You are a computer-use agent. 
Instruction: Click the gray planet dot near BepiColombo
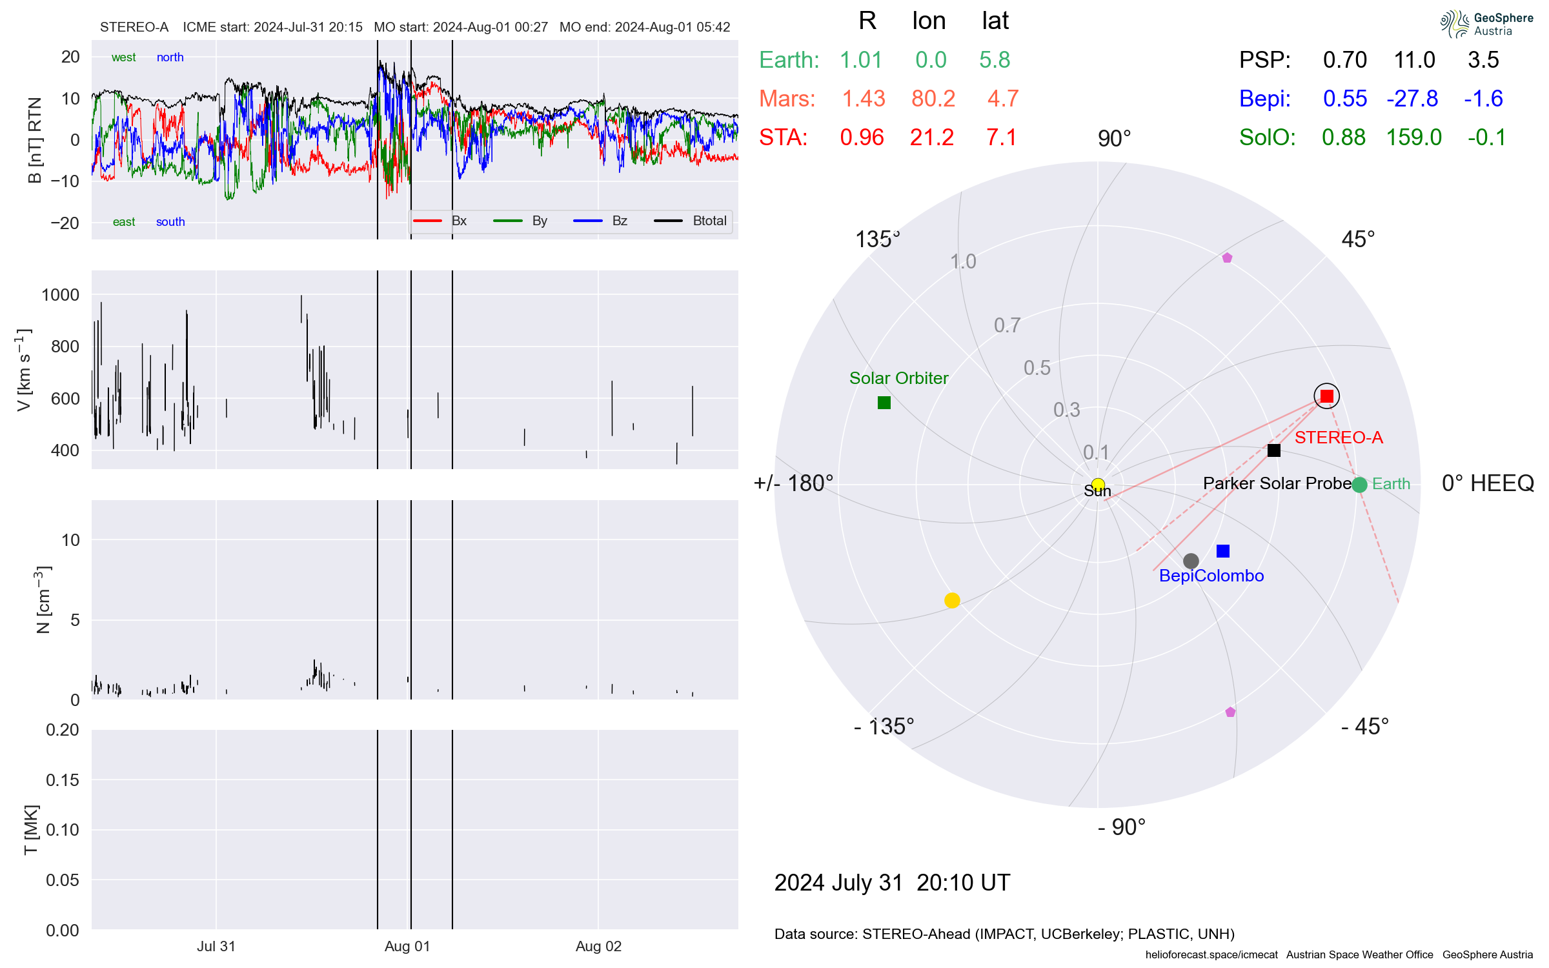[x=1191, y=561]
